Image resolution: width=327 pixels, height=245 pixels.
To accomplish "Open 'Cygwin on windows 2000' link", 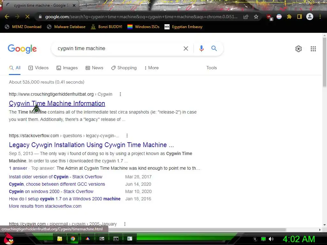I will click(51, 191).
